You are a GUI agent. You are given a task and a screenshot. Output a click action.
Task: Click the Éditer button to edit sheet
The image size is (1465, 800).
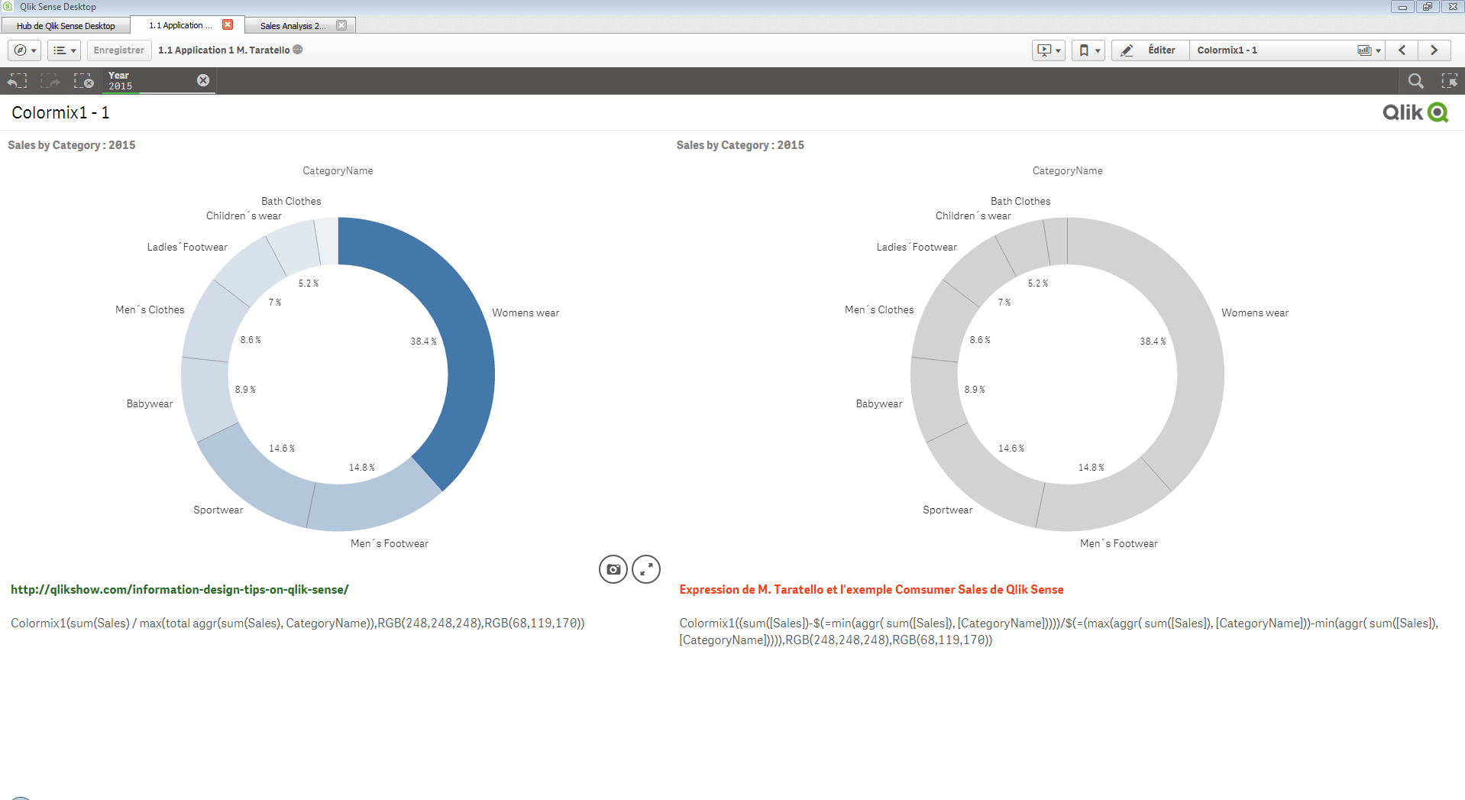point(1150,50)
